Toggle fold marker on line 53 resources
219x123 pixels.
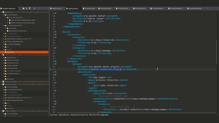pos(56,35)
